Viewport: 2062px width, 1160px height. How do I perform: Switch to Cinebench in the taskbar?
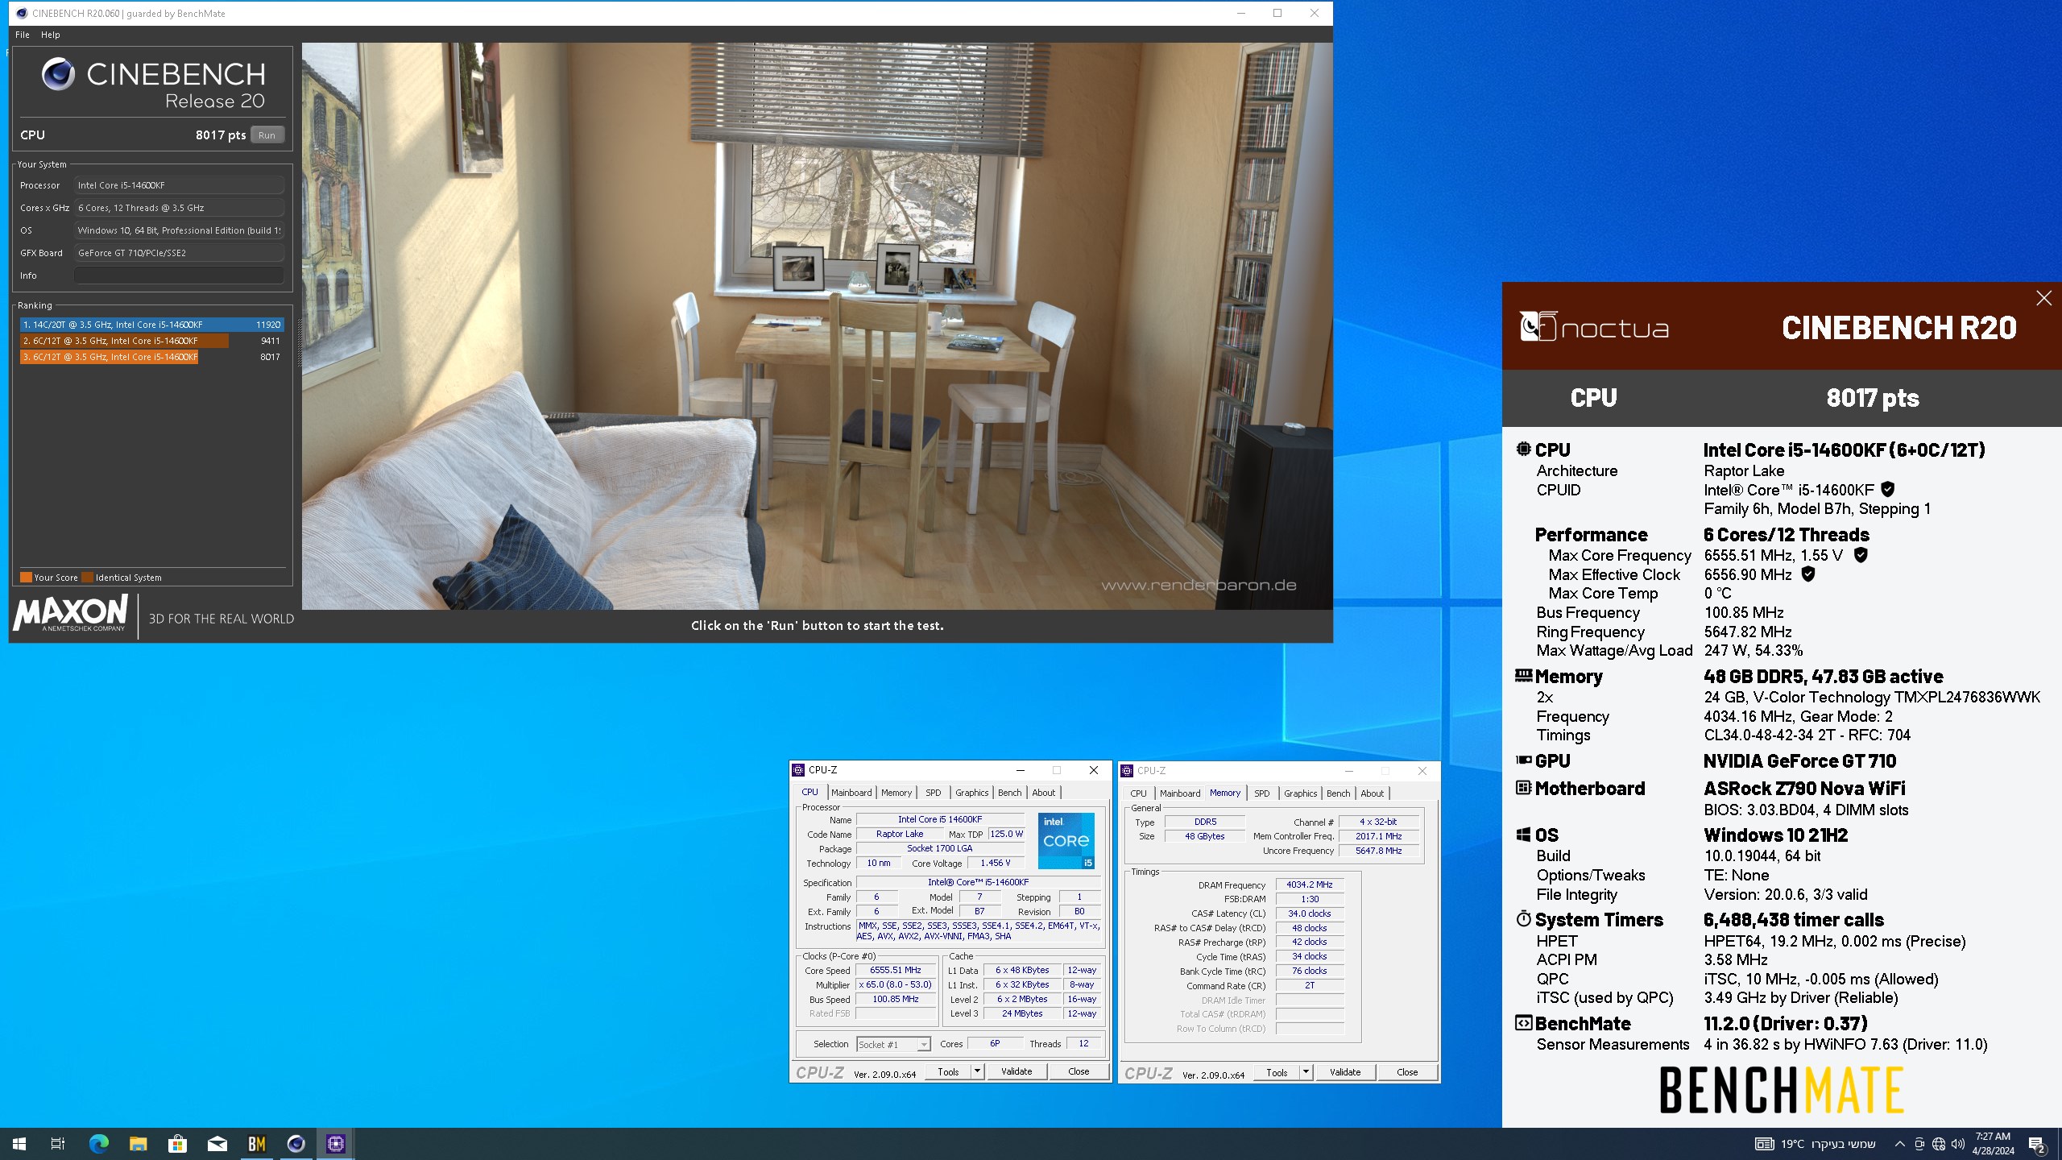tap(296, 1144)
